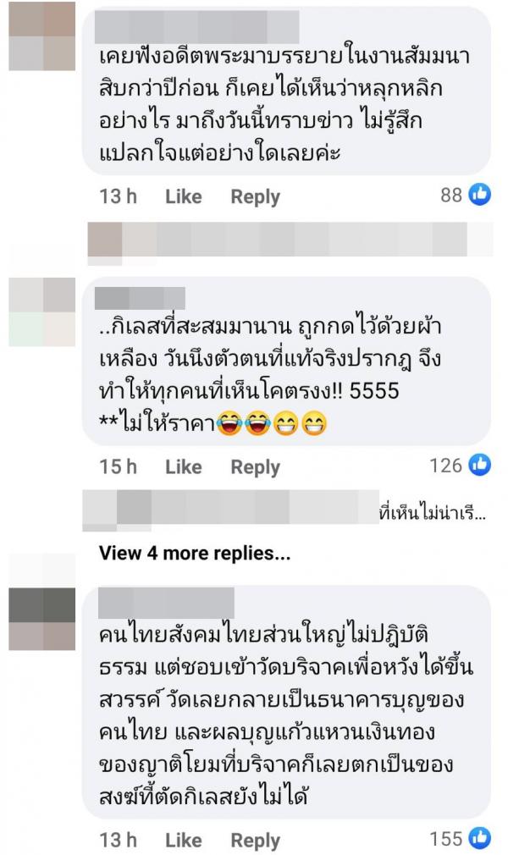Open the blurred name of the first commenter

pos(196,26)
